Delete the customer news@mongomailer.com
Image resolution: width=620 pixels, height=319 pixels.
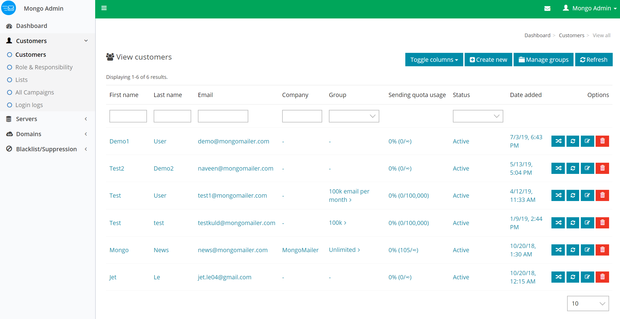(602, 250)
